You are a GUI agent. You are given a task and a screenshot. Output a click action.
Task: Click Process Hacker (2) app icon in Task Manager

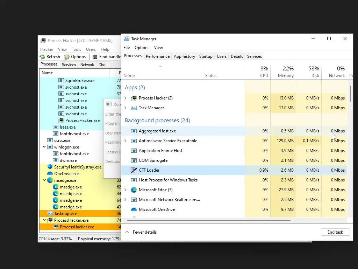click(134, 98)
